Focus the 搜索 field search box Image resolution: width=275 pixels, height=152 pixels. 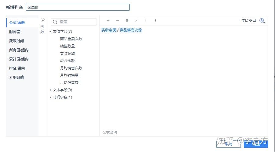74,22
